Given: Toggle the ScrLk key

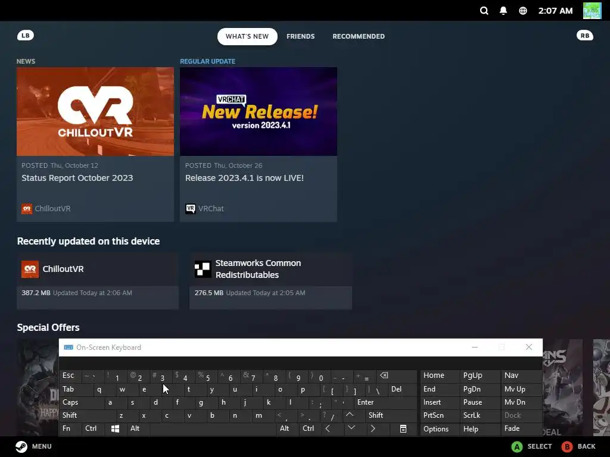Looking at the screenshot, I should 480,415.
